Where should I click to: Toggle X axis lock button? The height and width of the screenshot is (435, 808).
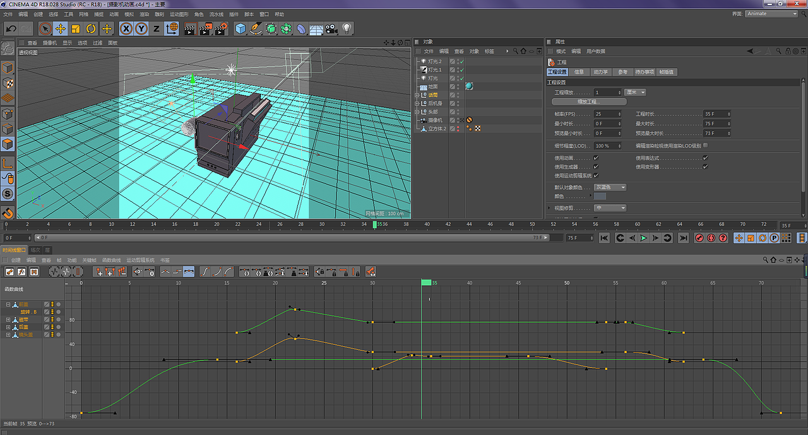pos(126,28)
